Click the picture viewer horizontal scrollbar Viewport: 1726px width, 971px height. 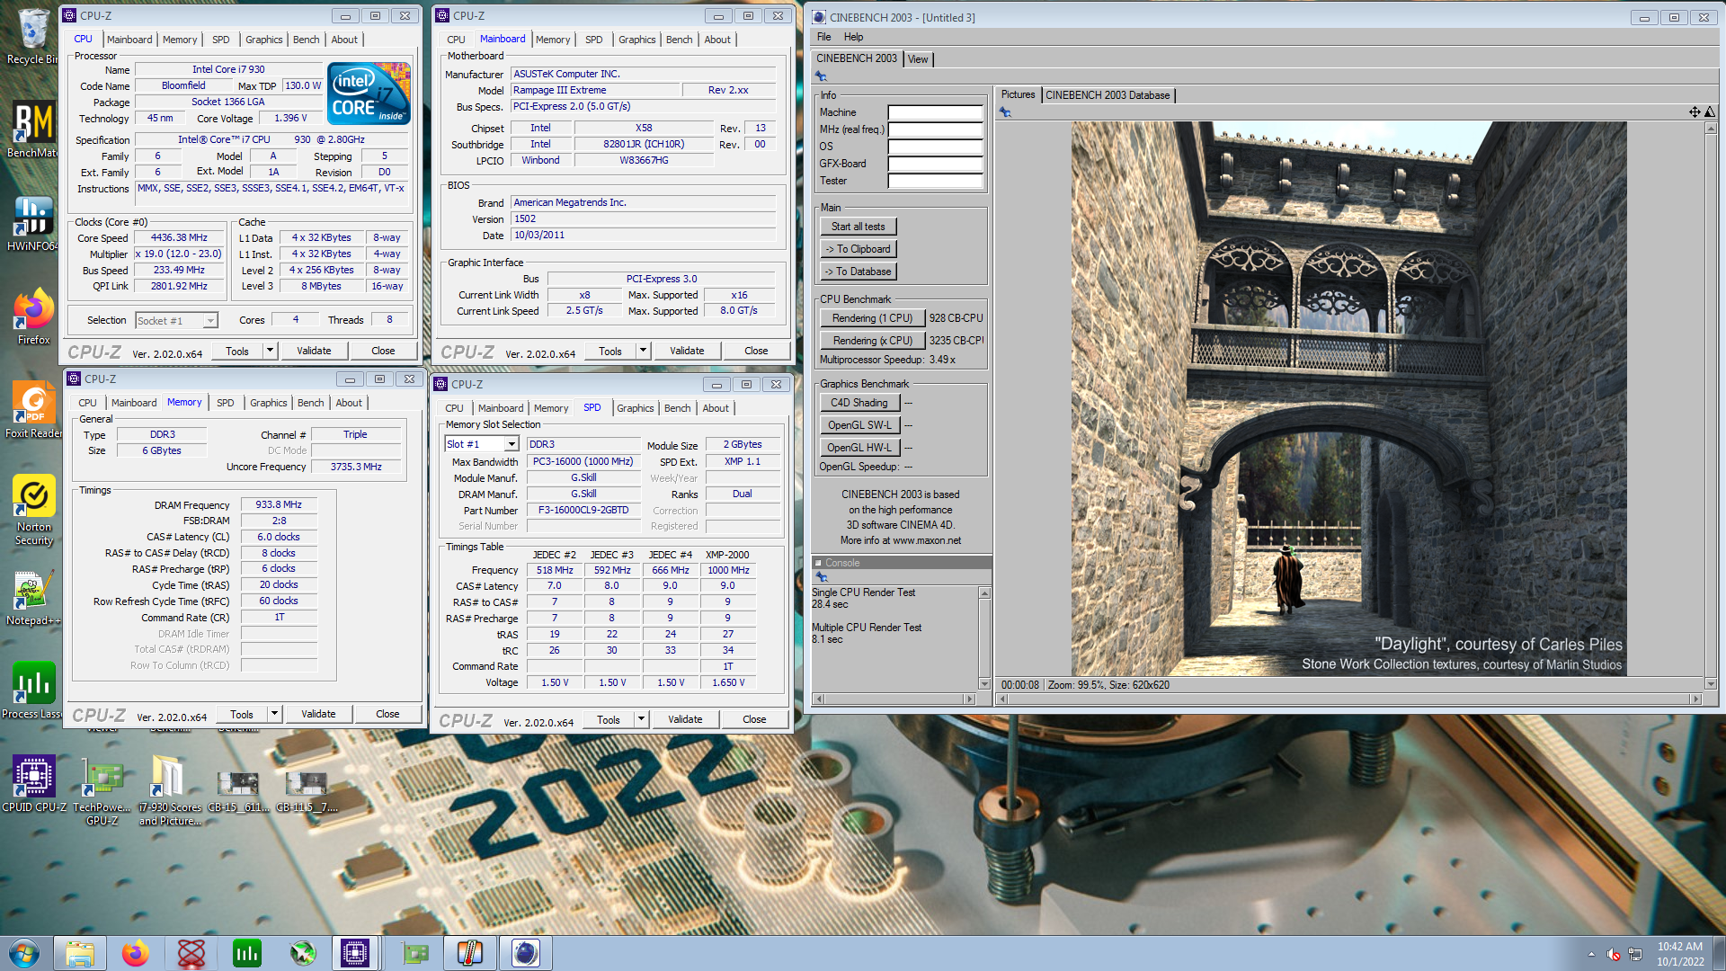pyautogui.click(x=1348, y=699)
